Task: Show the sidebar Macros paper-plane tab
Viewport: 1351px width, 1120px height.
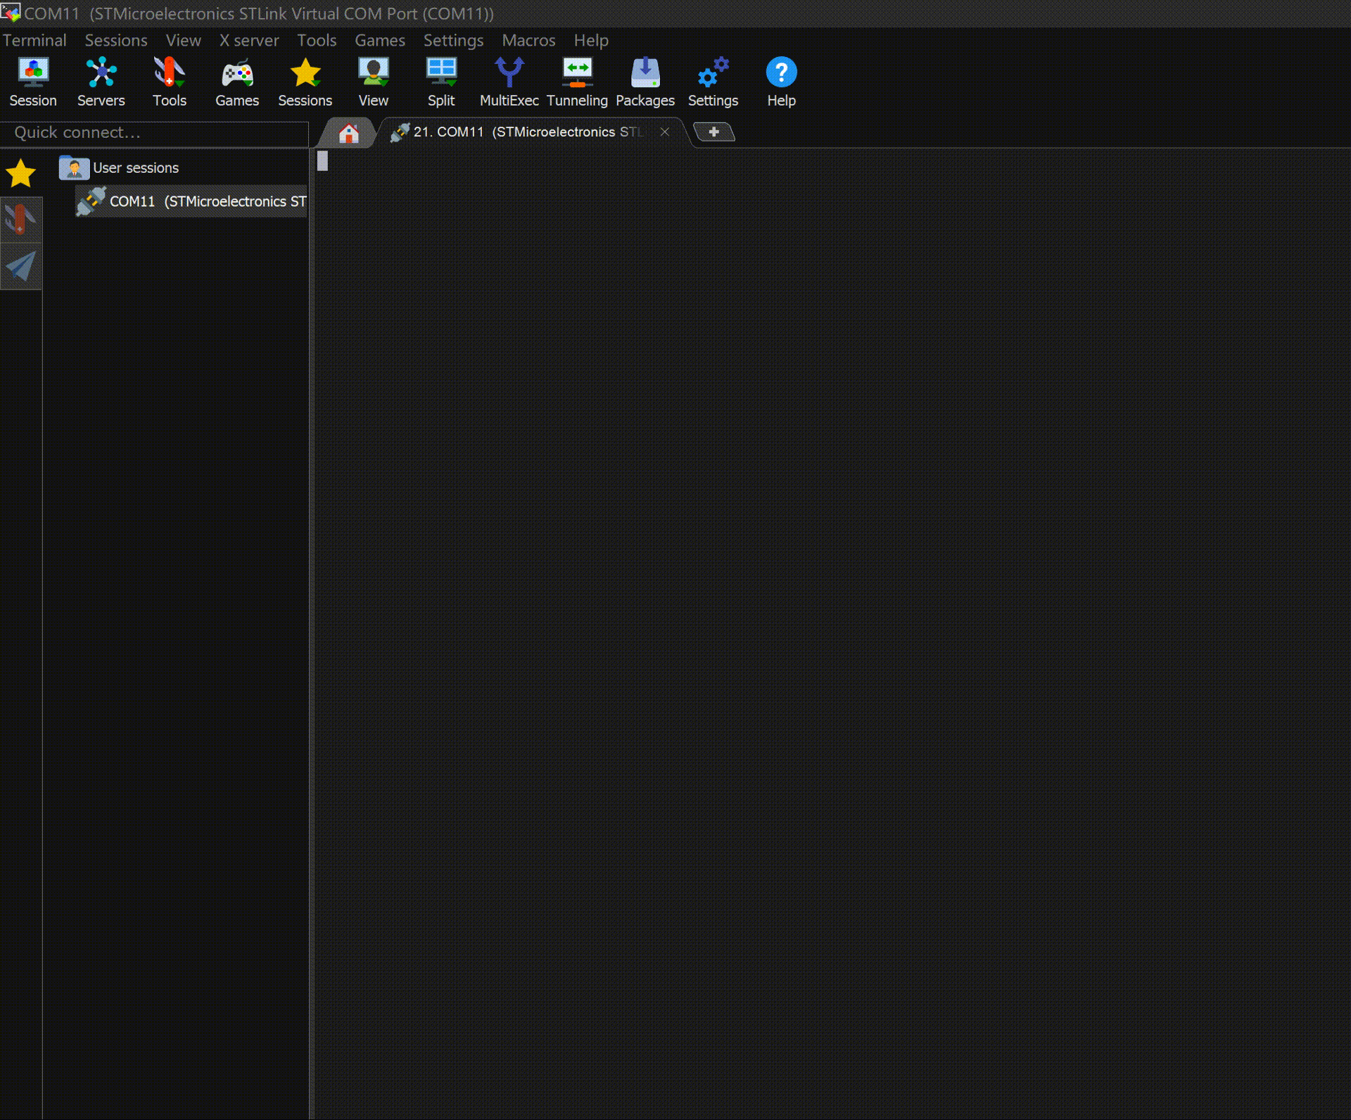Action: 21,267
